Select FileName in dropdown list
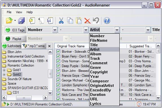 104,41
